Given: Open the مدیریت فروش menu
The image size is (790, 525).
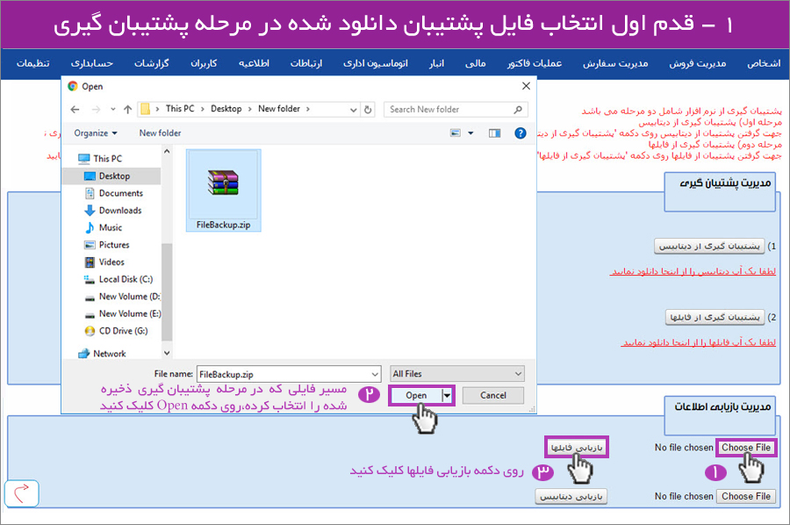Looking at the screenshot, I should (698, 63).
